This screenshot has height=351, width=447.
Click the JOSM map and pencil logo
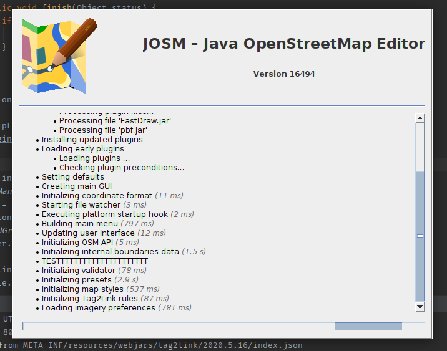pyautogui.click(x=59, y=56)
